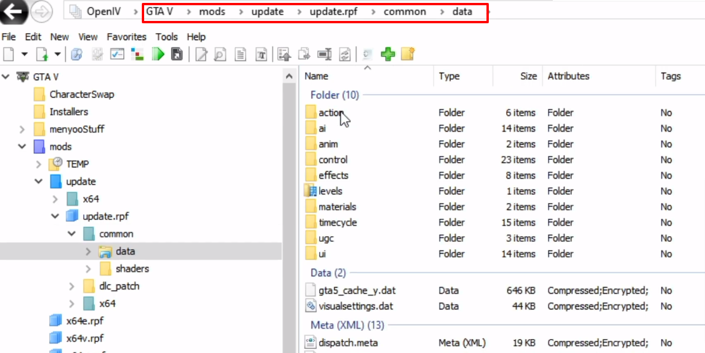This screenshot has height=353, width=705.
Task: Click the page-with-pencil edit icon
Action: pos(201,54)
